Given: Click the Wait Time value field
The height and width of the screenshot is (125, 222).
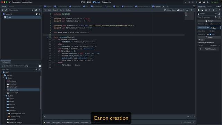Looking at the screenshot, I should pos(215,27).
